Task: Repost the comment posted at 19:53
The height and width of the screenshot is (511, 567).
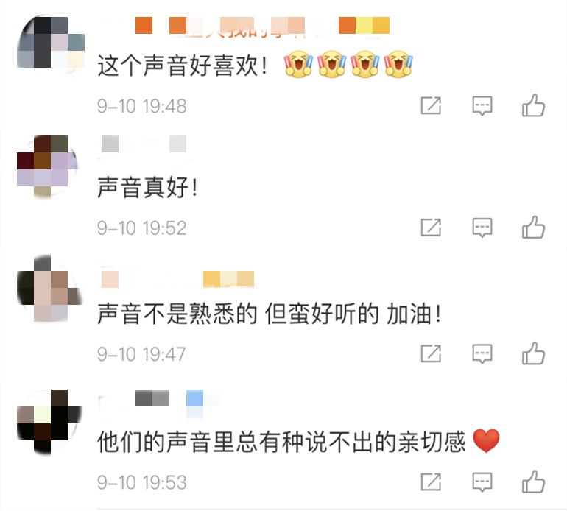Action: click(x=431, y=482)
